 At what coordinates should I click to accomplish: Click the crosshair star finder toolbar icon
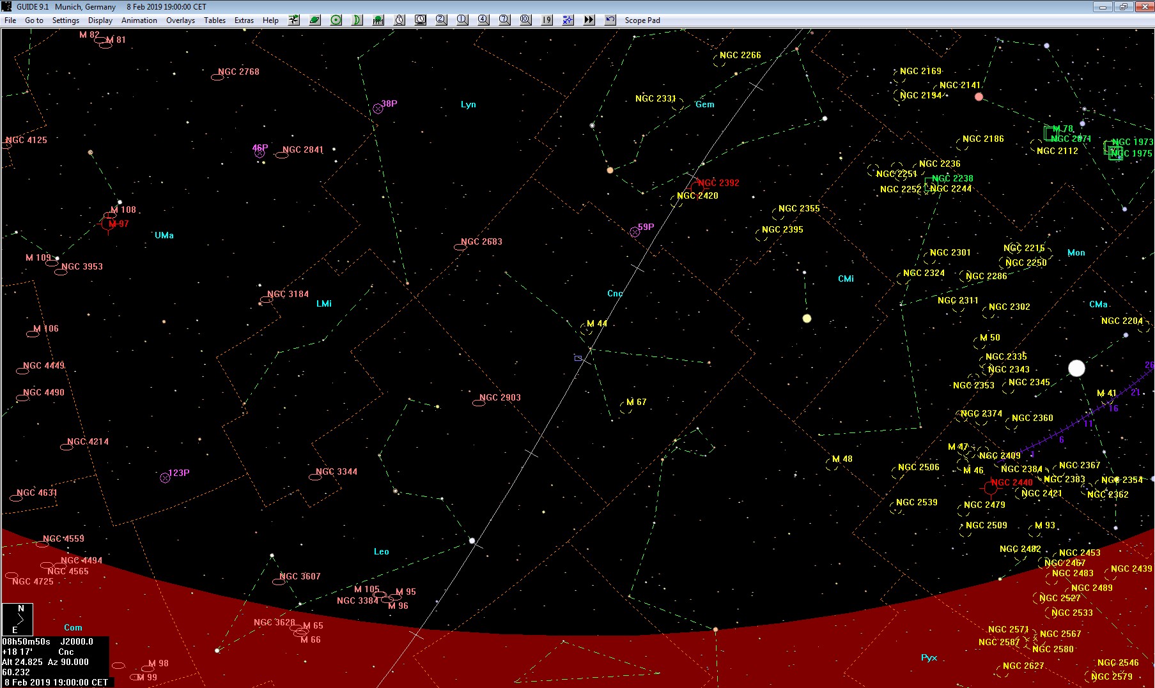294,20
